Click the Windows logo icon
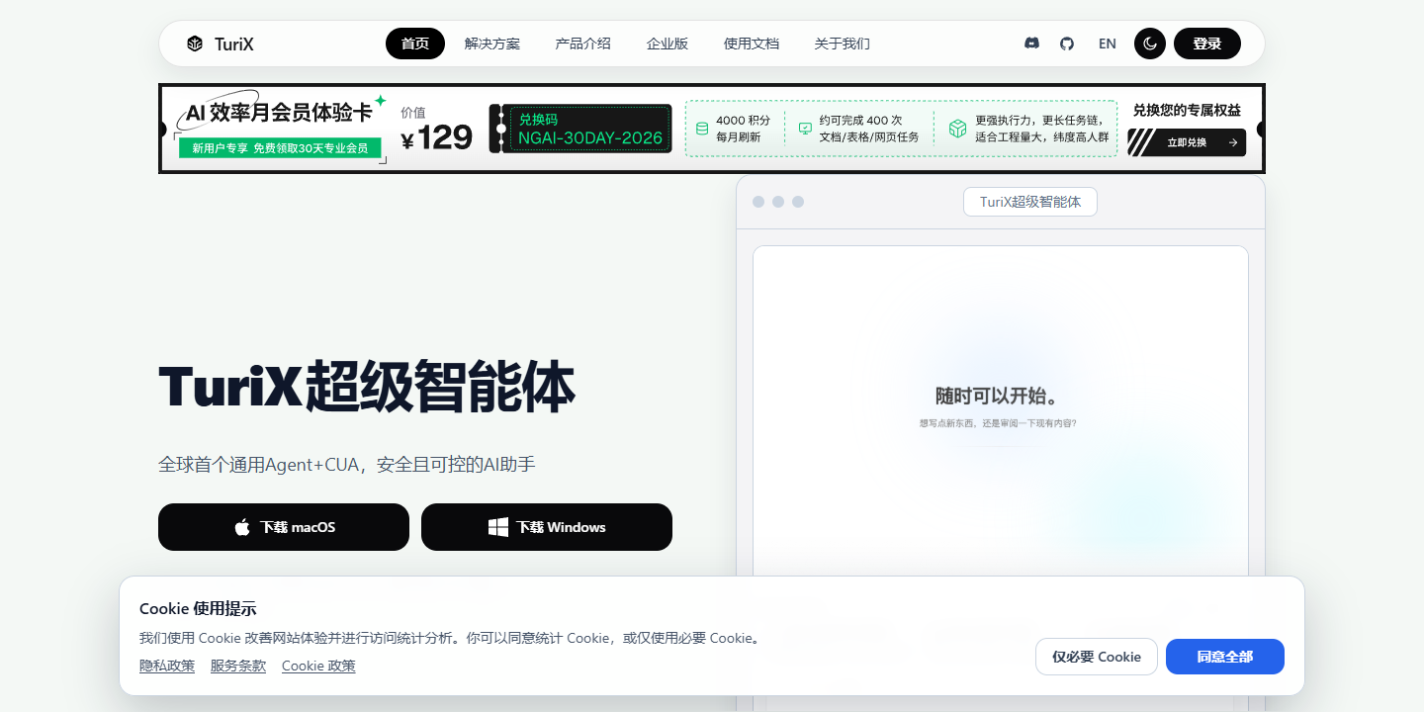Image resolution: width=1424 pixels, height=712 pixels. (x=498, y=527)
